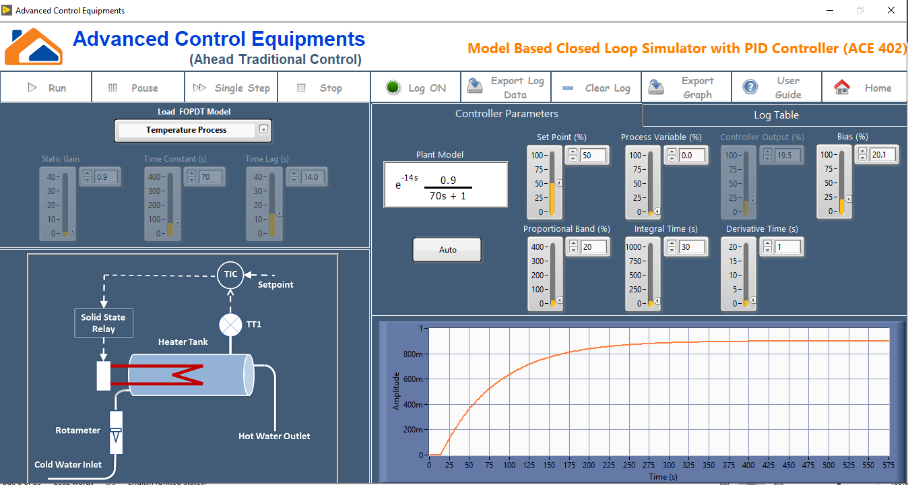The width and height of the screenshot is (908, 485).
Task: Click the Heater Tank in the diagram
Action: point(192,376)
